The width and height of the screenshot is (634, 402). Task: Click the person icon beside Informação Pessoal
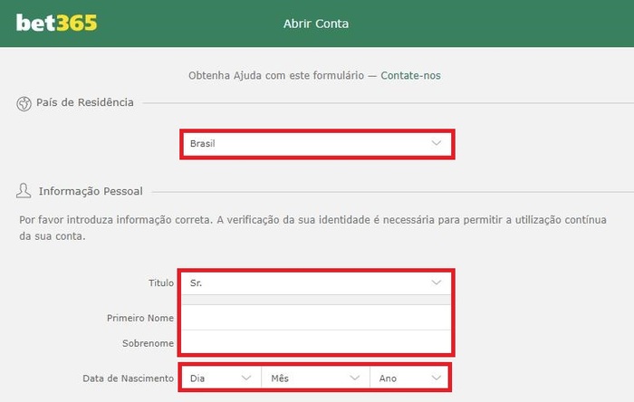coord(24,191)
